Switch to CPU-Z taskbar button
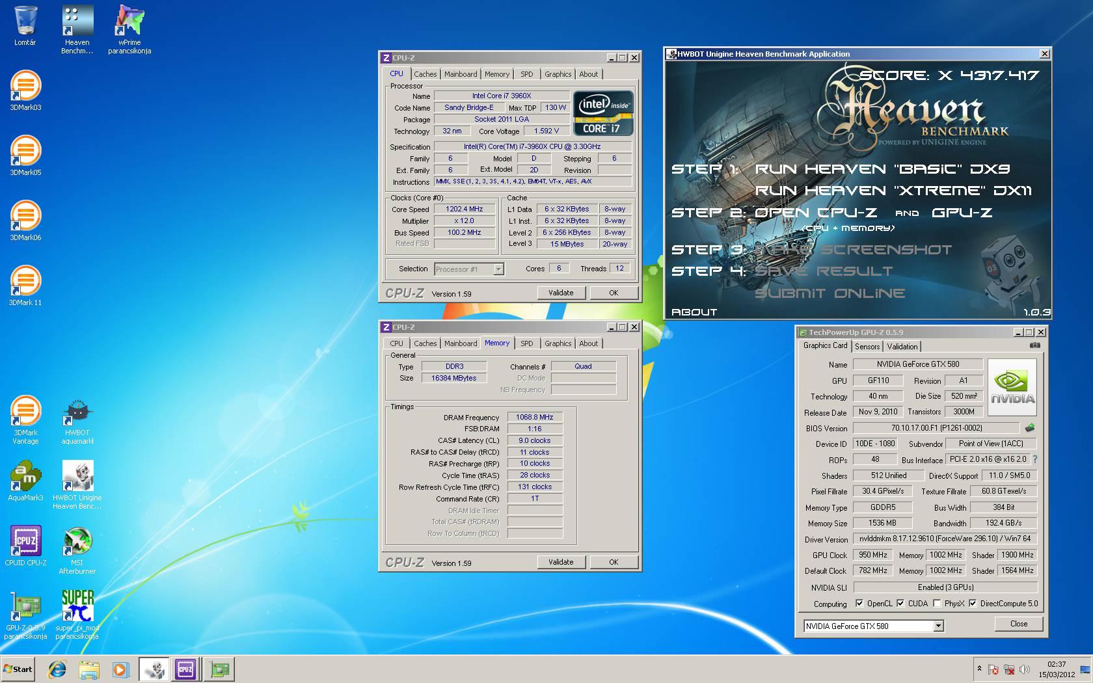The height and width of the screenshot is (683, 1093). [x=185, y=669]
